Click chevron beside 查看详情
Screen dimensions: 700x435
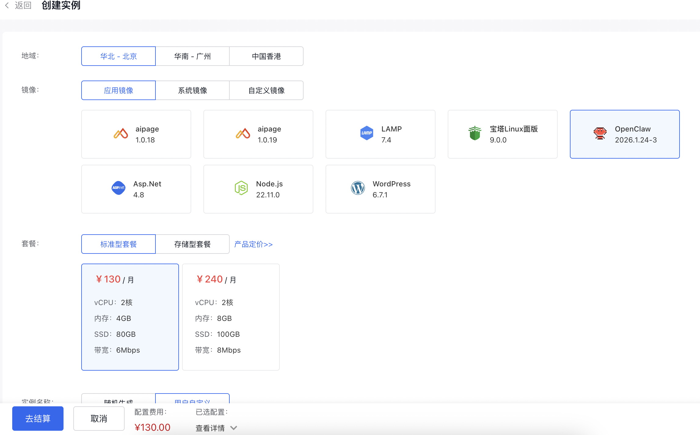(234, 428)
